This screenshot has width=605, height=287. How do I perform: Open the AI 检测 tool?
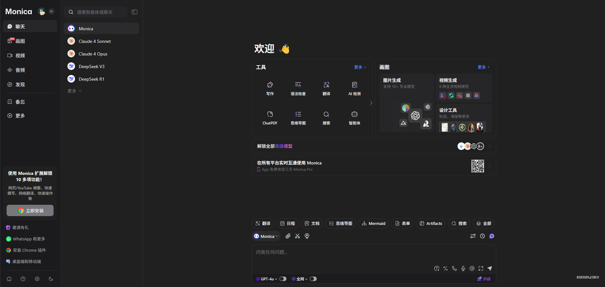(354, 89)
